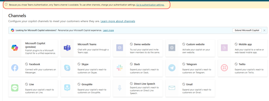Click 'Looking for Microsoft Copilot extensions?' text
The image size is (269, 101).
click(36, 30)
